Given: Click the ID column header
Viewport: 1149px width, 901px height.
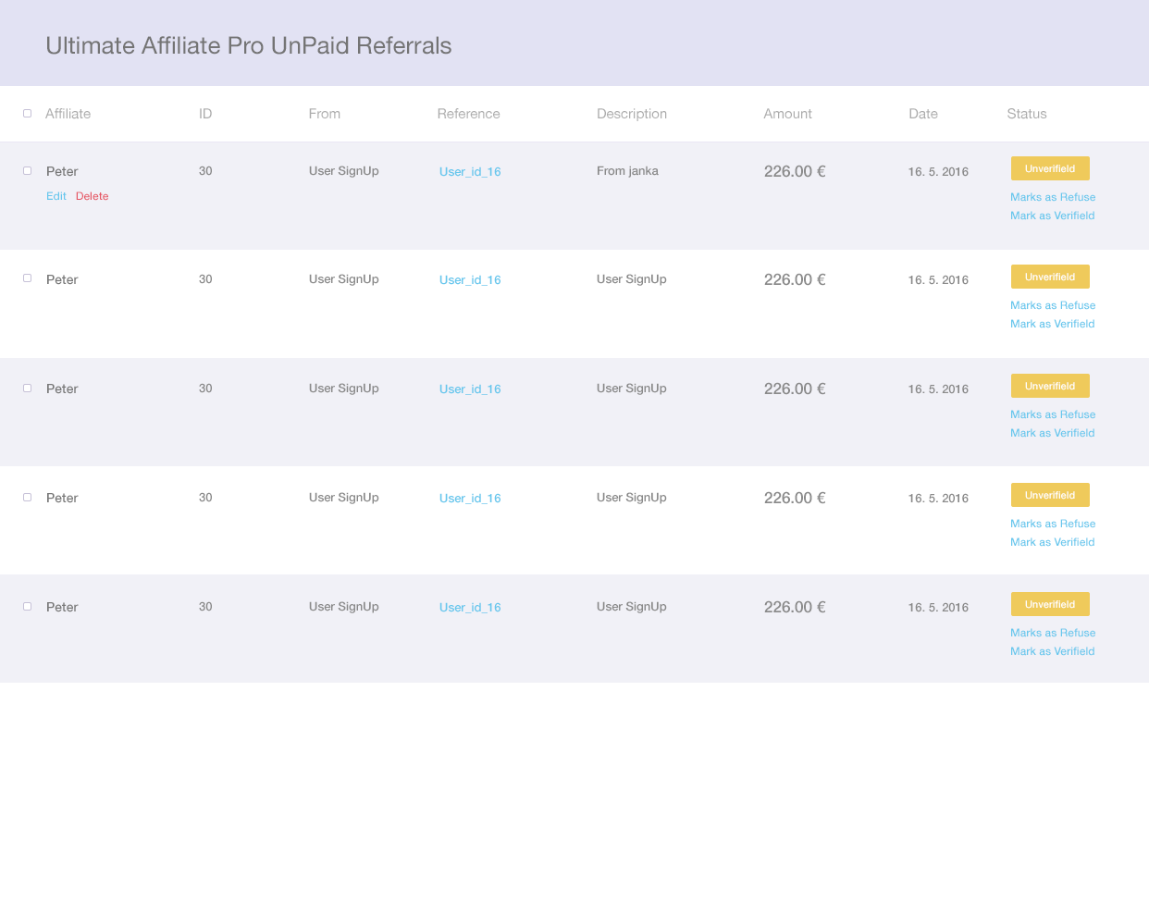Looking at the screenshot, I should pos(205,114).
